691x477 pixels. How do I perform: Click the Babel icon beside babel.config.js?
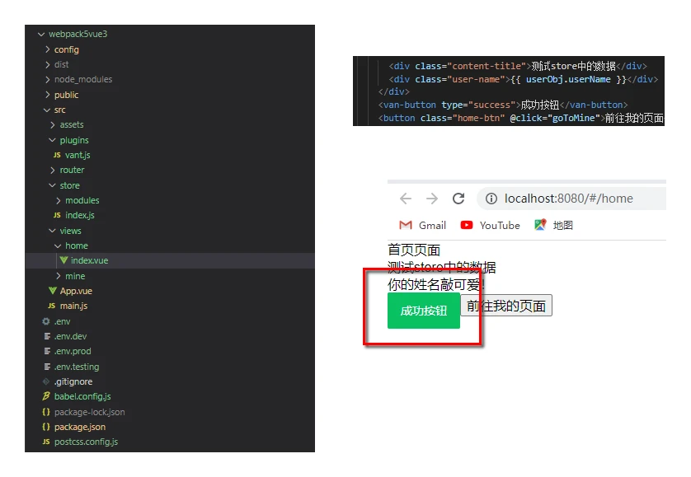coord(46,396)
